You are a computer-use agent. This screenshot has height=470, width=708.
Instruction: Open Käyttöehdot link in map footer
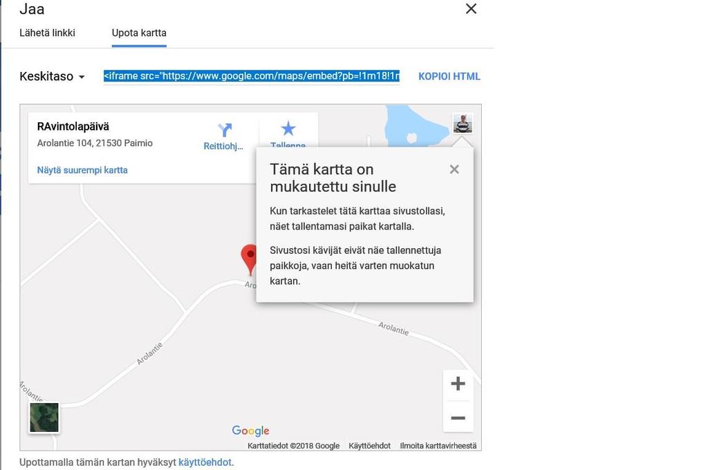click(369, 446)
